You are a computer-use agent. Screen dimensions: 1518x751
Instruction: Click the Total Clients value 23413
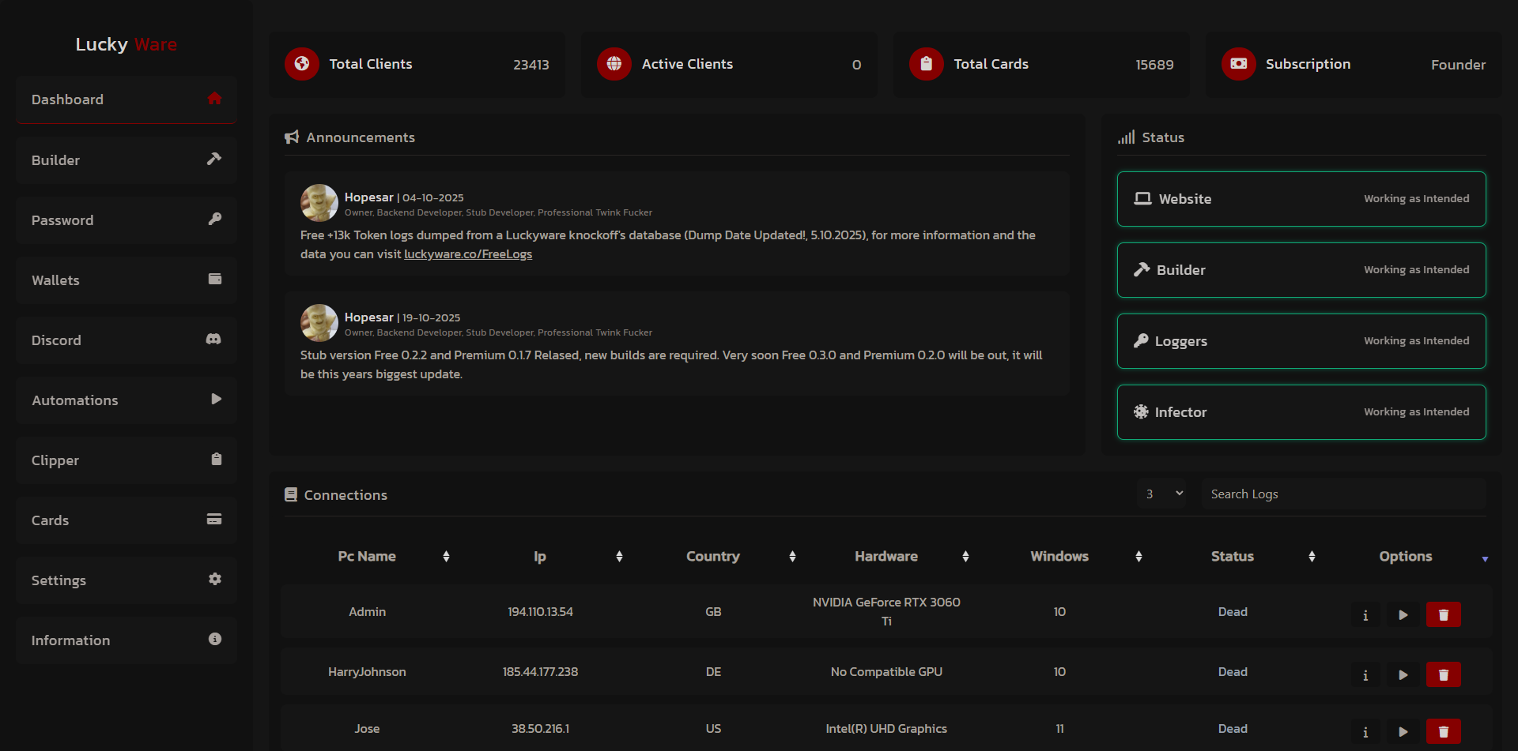point(531,65)
